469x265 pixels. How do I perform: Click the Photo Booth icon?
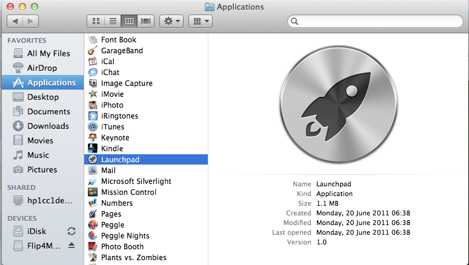(93, 246)
